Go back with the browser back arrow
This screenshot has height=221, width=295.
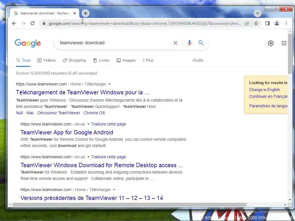[14, 23]
